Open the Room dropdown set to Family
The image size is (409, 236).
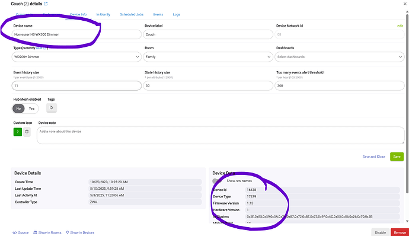(208, 57)
